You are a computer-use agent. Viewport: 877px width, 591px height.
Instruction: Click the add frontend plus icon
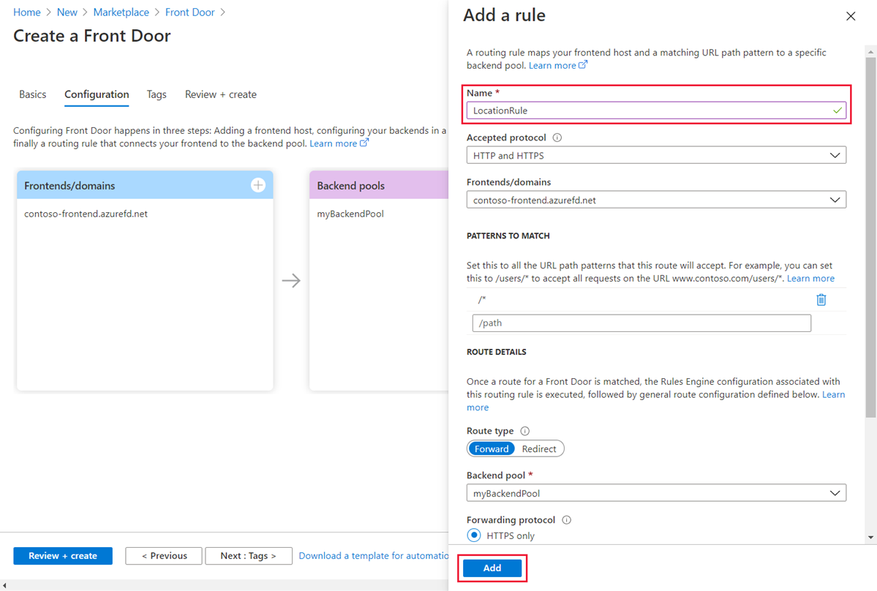(258, 186)
